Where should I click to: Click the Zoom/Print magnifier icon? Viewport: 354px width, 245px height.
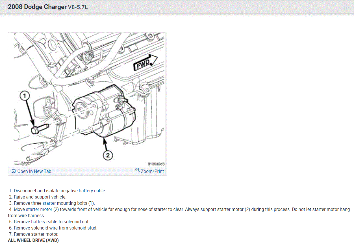[138, 170]
